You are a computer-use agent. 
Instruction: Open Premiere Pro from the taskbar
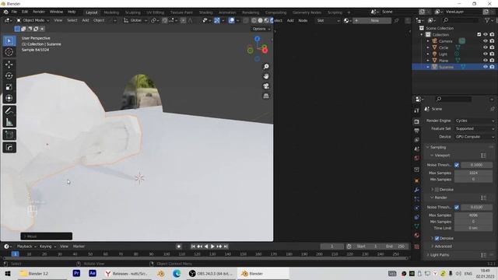tap(76, 273)
